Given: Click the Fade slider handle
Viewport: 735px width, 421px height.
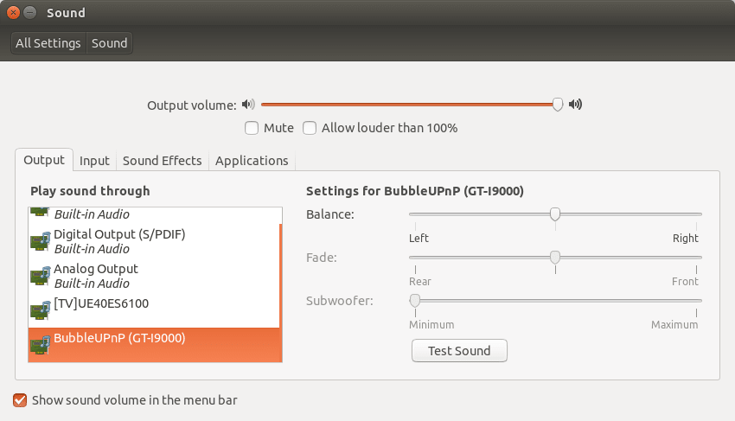Looking at the screenshot, I should 555,258.
